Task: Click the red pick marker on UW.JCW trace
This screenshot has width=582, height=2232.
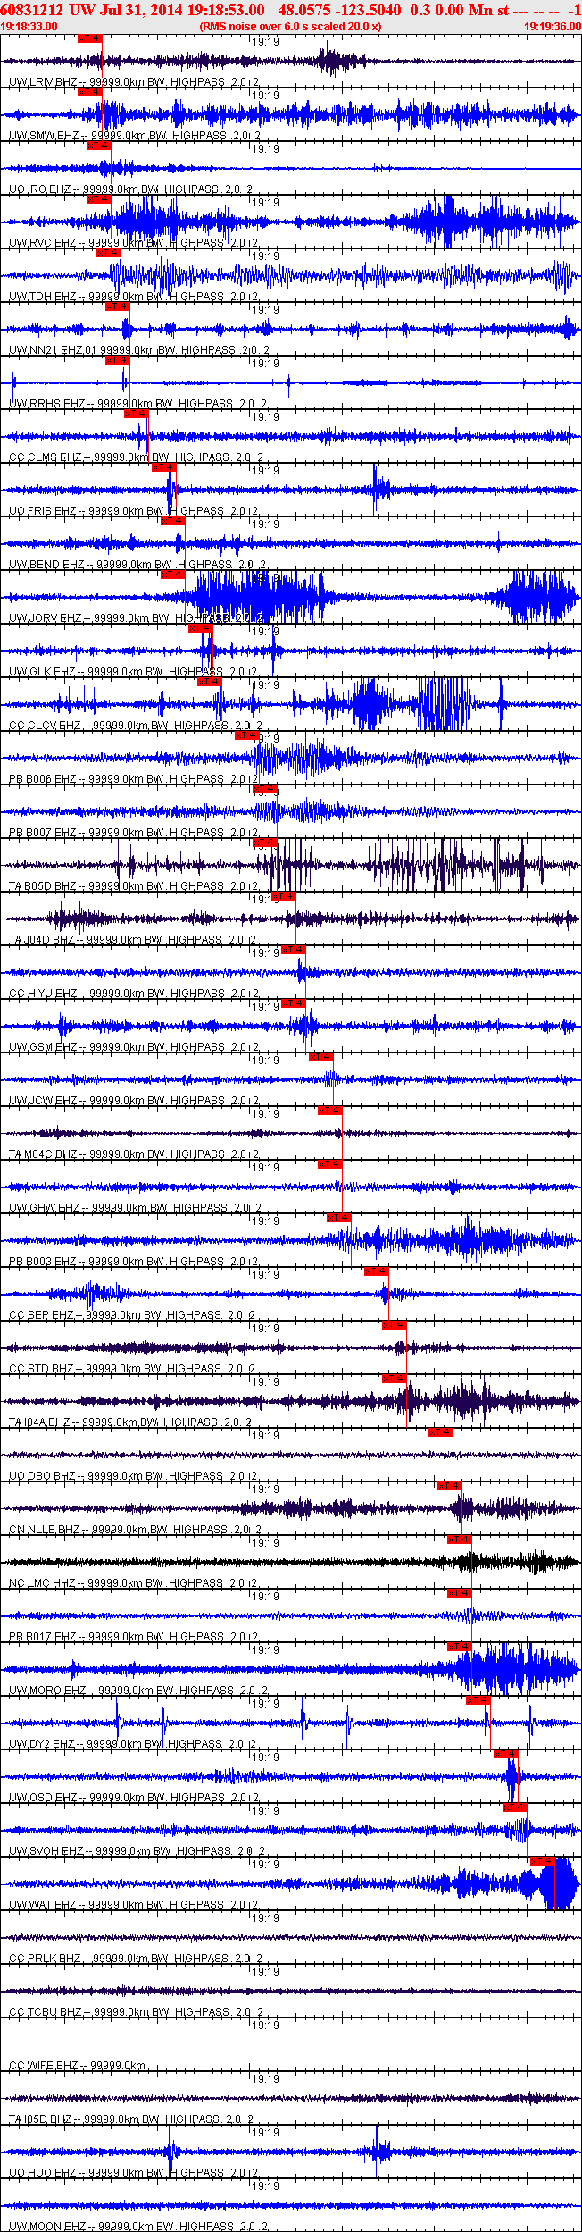Action: (321, 1057)
